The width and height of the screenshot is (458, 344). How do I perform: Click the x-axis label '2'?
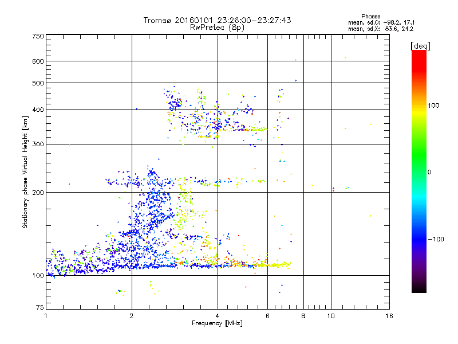pyautogui.click(x=132, y=316)
